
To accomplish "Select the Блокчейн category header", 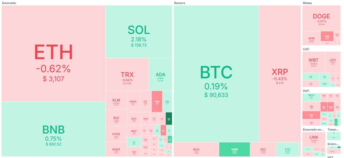I will click(x=8, y=3).
